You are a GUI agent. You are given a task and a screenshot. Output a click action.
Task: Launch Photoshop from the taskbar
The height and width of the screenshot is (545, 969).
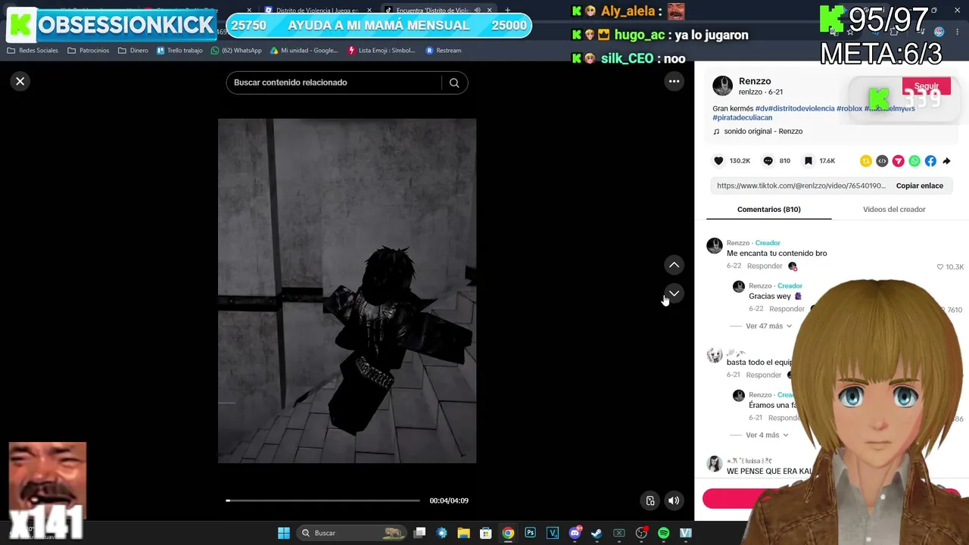(x=530, y=533)
